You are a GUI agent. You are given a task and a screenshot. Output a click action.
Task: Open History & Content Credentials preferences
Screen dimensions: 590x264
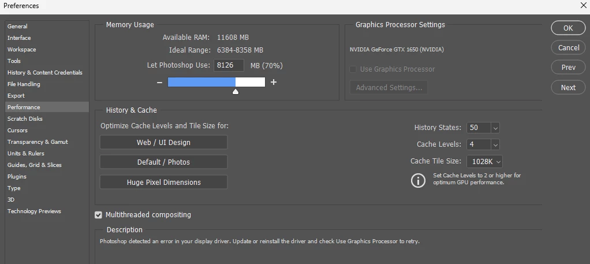(47, 73)
